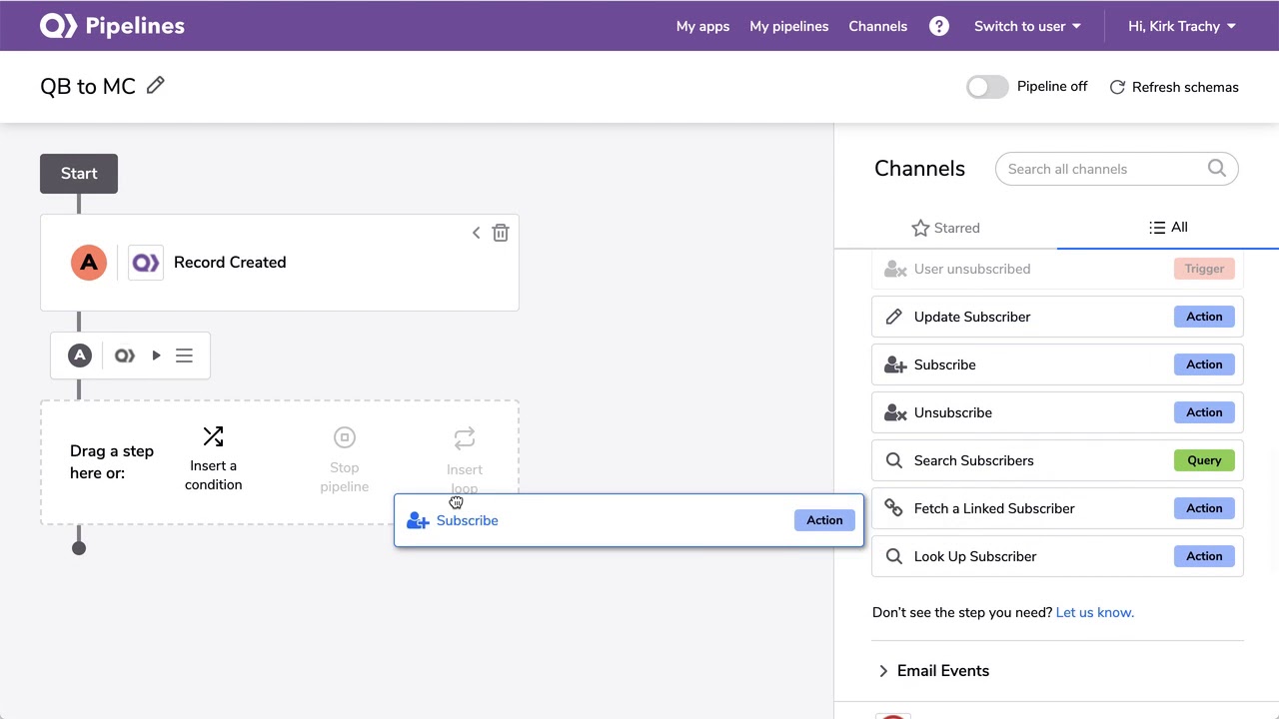1279x719 pixels.
Task: Switch to the All channels tab
Action: click(1168, 228)
